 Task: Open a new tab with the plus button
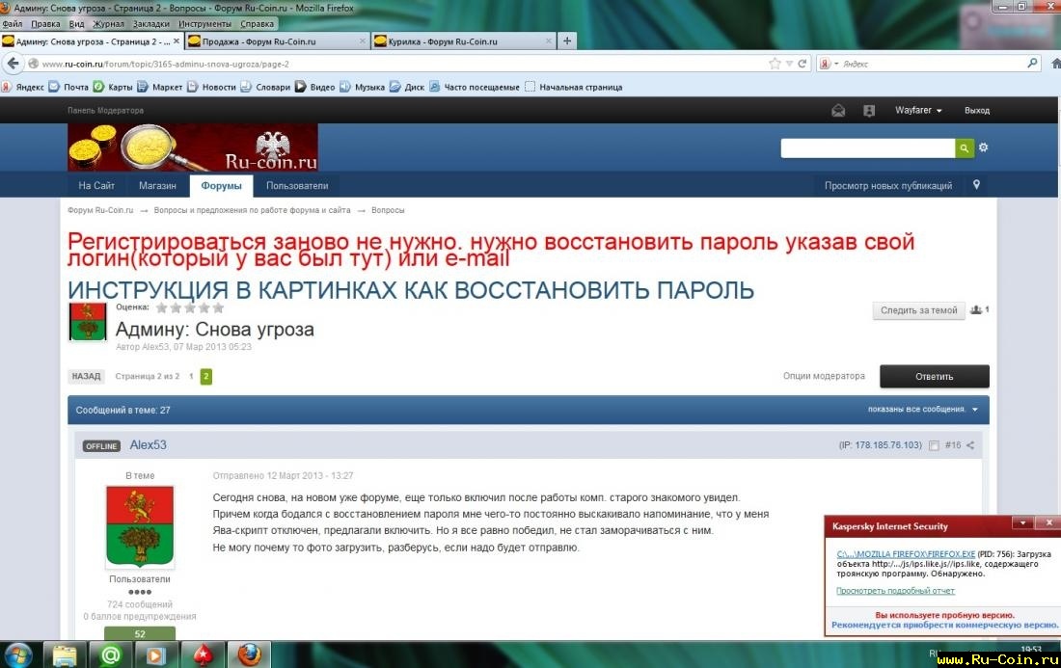[567, 40]
